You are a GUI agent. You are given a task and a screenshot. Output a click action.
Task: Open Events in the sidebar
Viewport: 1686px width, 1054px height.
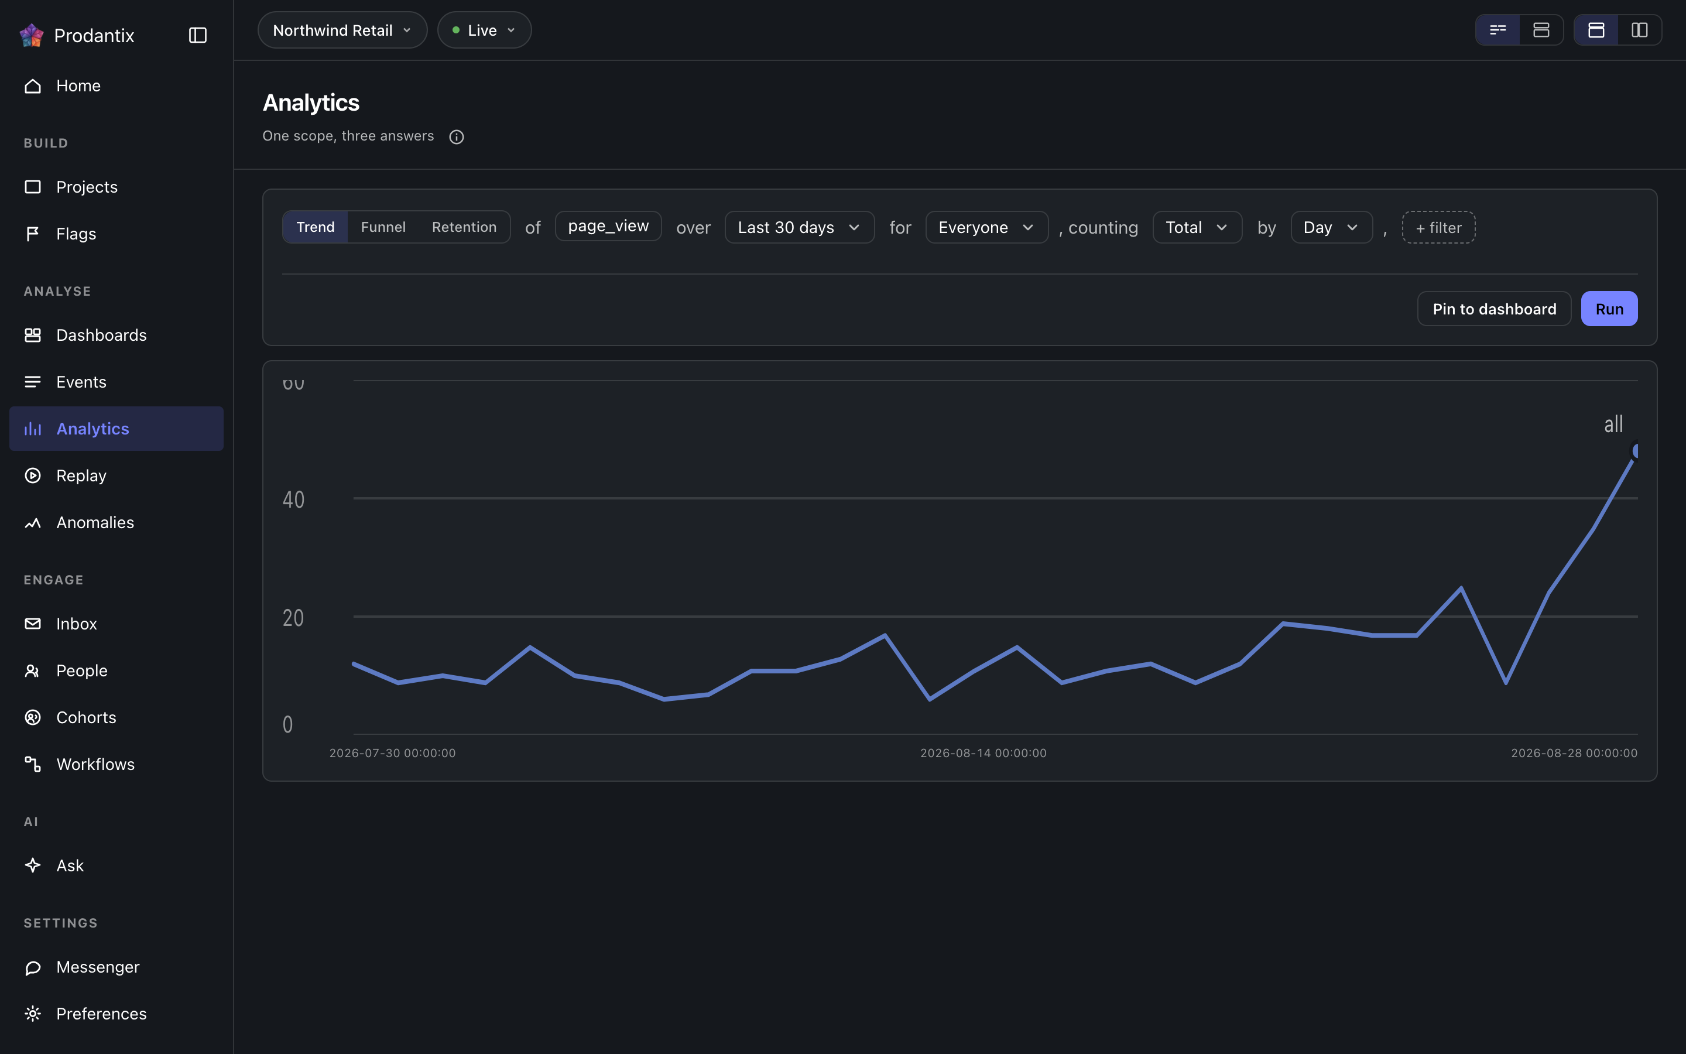[x=116, y=382]
